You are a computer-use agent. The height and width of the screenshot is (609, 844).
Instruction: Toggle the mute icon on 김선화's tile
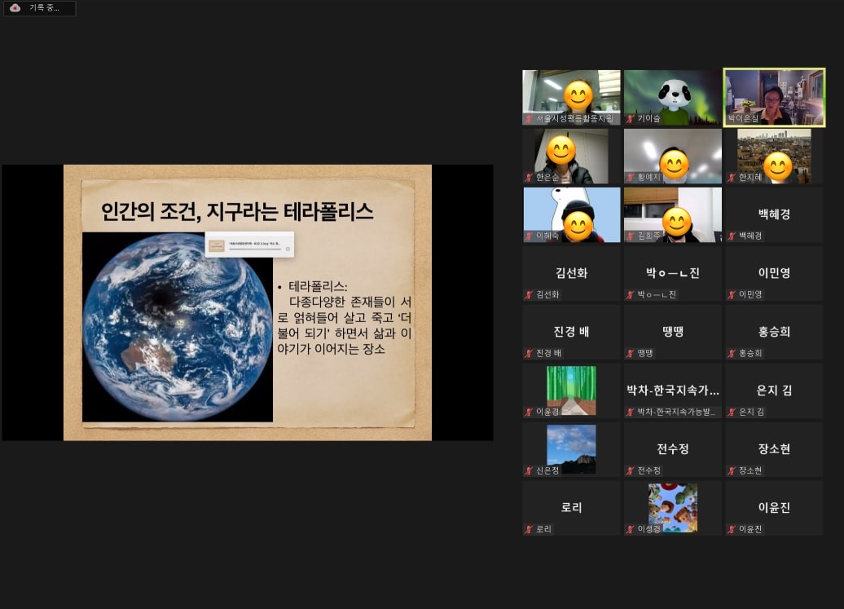(528, 294)
